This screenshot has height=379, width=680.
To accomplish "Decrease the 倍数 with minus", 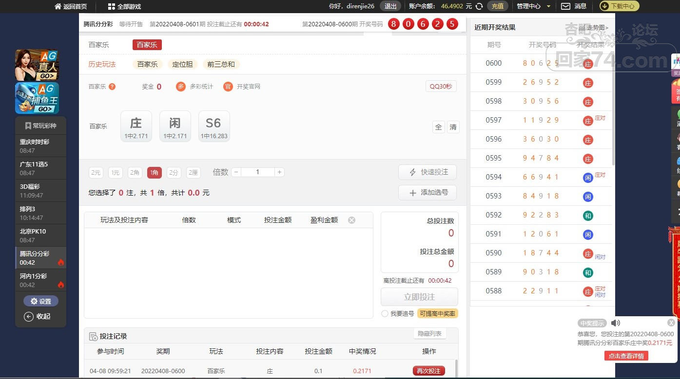I will click(x=236, y=172).
